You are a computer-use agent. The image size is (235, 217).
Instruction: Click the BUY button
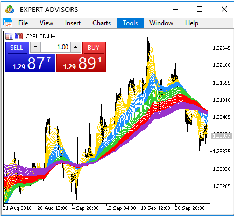click(x=94, y=48)
